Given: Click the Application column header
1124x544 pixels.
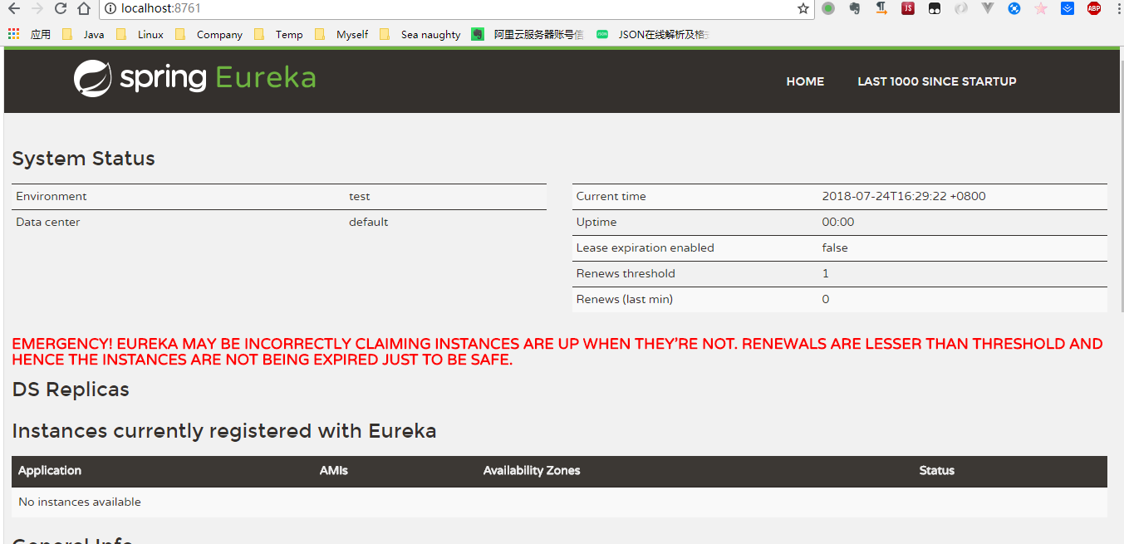Looking at the screenshot, I should coord(50,471).
